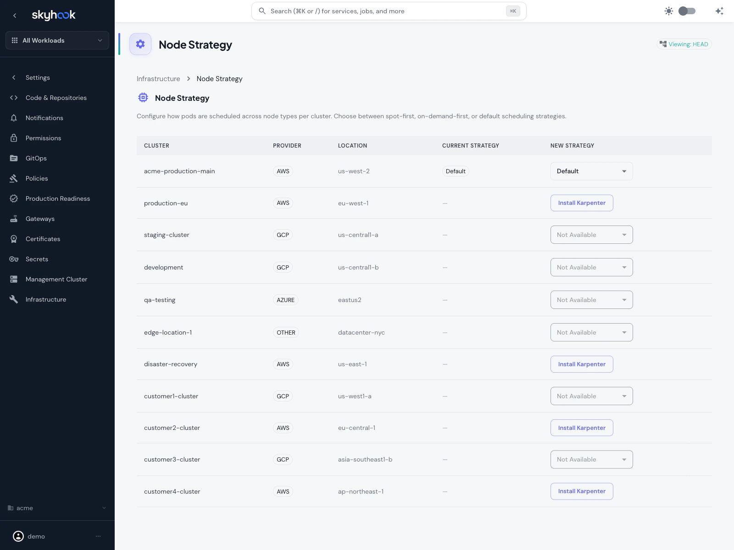Click the sparkles AI icon top right
The image size is (734, 550).
tap(719, 11)
